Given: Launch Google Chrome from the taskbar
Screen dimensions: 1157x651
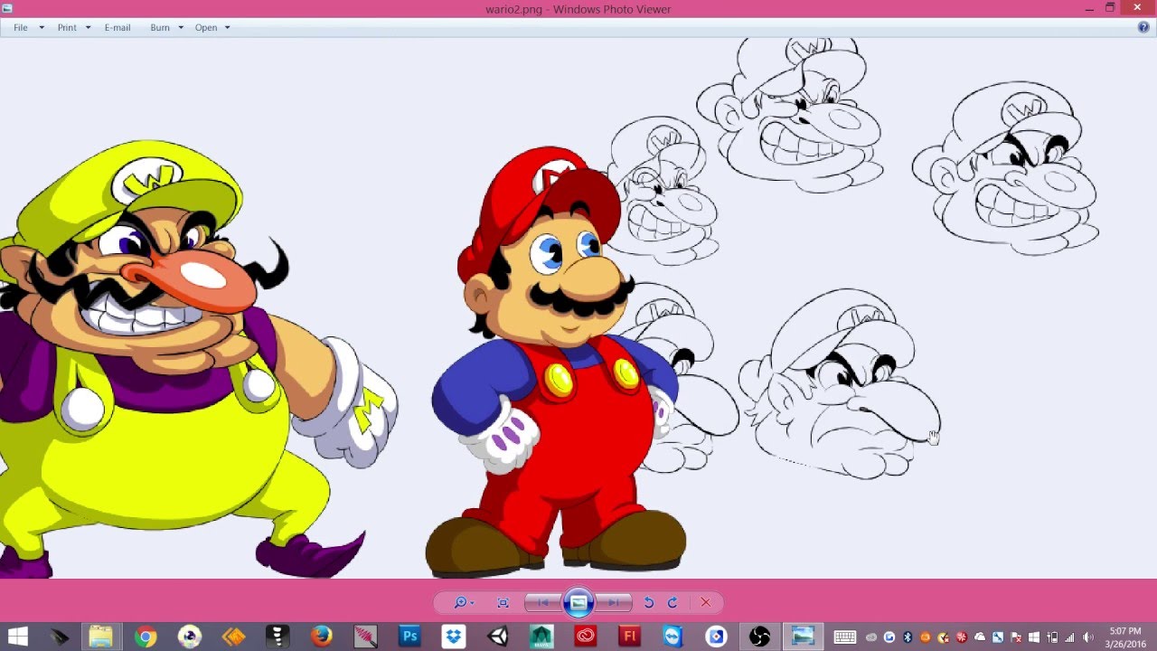Looking at the screenshot, I should coord(146,637).
